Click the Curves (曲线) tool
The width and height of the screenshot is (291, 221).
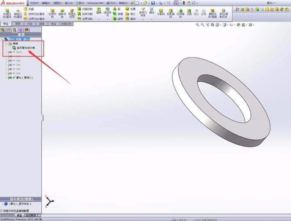tap(152, 11)
